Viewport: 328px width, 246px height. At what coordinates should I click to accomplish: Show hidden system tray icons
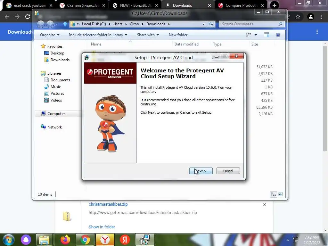pos(288,240)
